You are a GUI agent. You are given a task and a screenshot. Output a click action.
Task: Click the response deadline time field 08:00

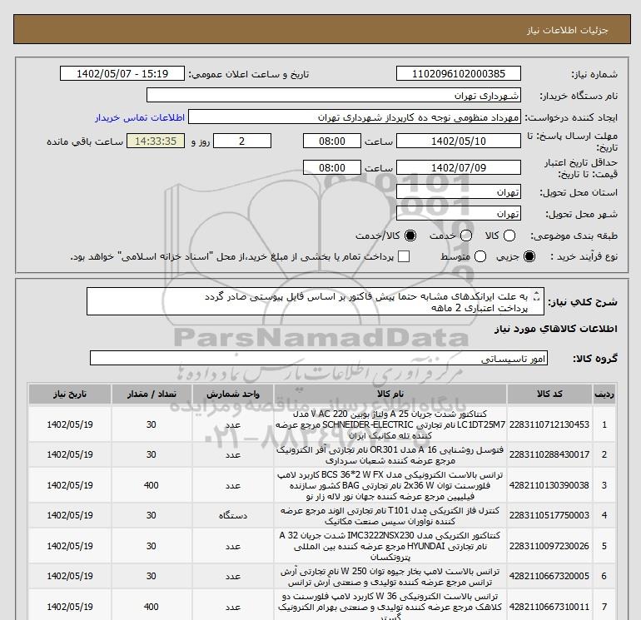pos(332,141)
